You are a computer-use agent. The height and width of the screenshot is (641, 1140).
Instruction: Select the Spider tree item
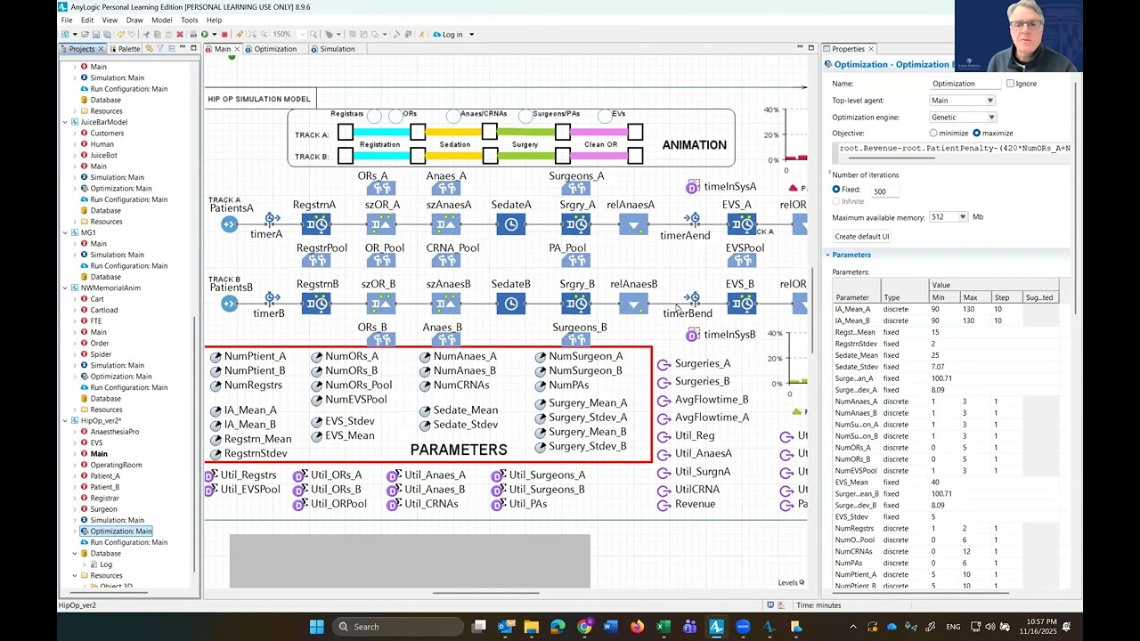tap(100, 354)
